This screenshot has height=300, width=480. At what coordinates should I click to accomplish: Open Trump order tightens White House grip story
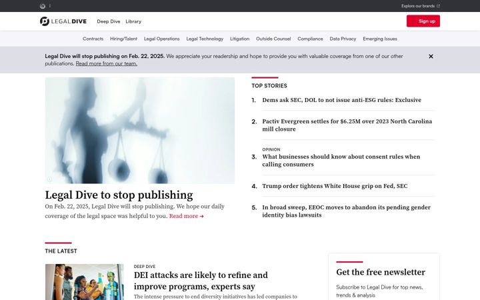(x=335, y=186)
